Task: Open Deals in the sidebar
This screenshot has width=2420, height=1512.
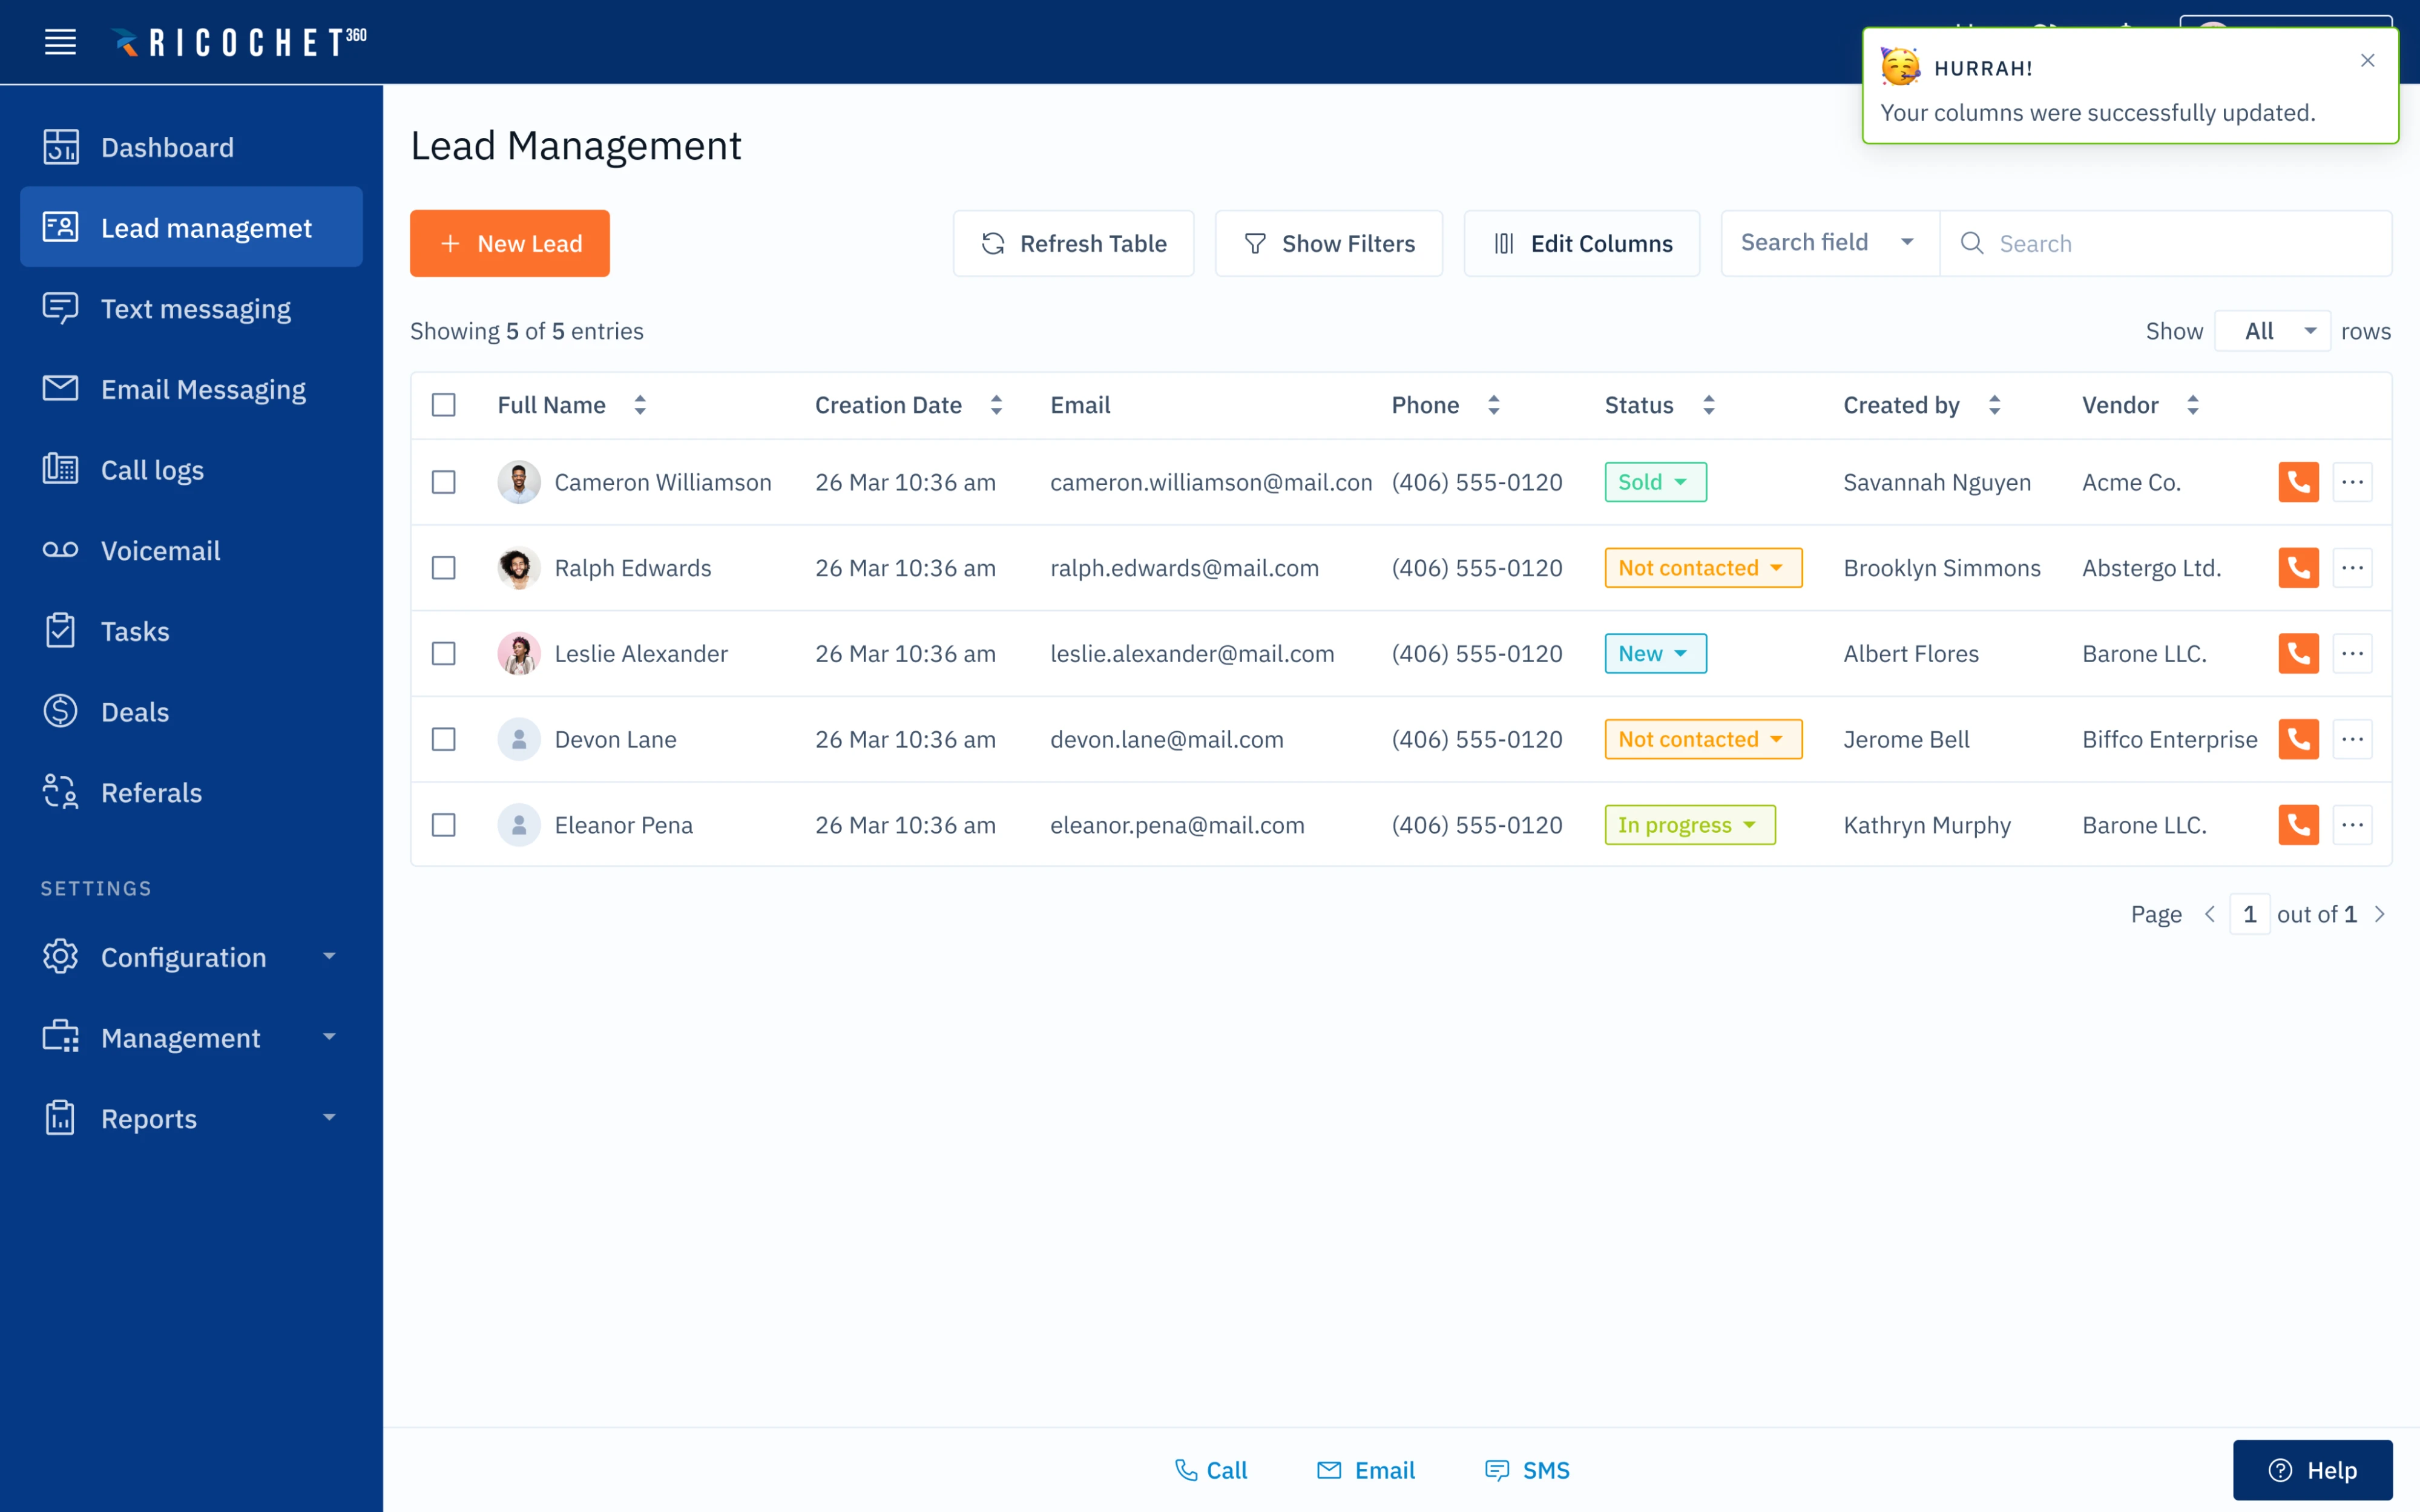Action: click(191, 712)
